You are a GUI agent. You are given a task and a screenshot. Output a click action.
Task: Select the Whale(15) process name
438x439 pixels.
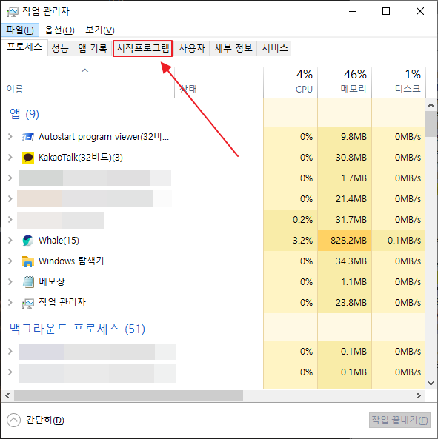point(59,241)
